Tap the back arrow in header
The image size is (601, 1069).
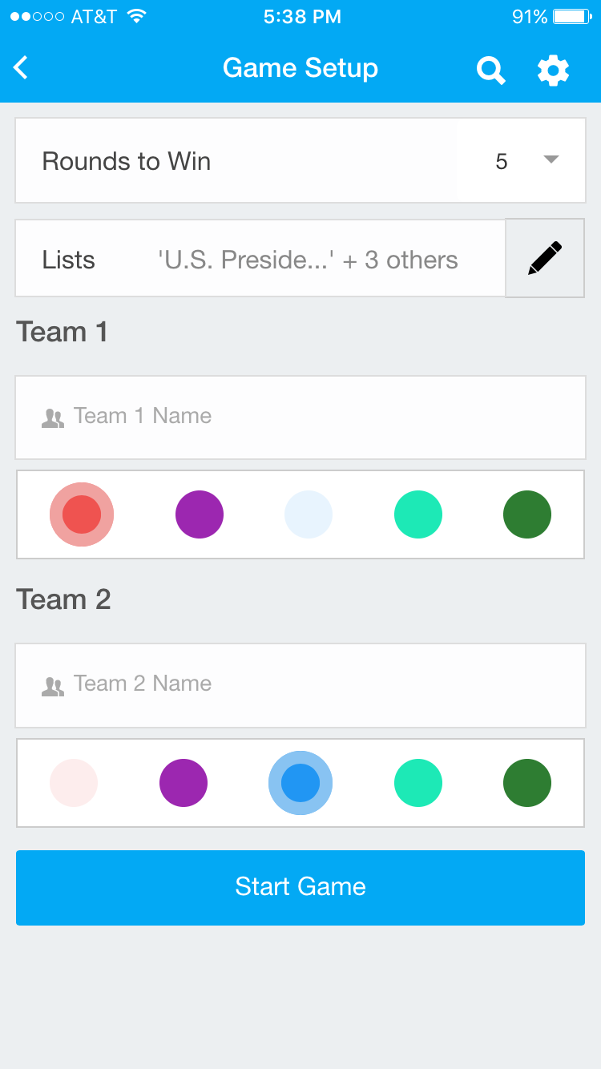[x=22, y=68]
